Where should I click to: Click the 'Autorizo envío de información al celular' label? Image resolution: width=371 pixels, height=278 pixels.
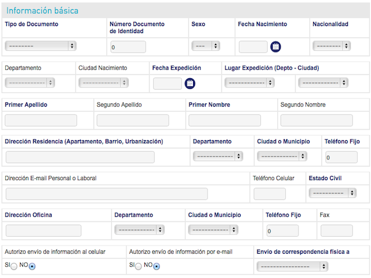[x=55, y=252]
